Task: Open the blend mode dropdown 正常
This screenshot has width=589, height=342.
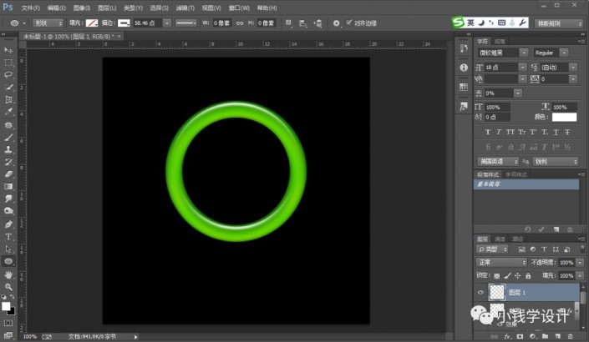Action: 501,262
